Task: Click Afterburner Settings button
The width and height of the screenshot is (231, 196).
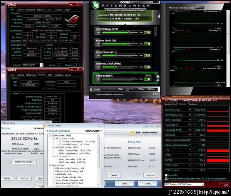Action: [x=151, y=90]
